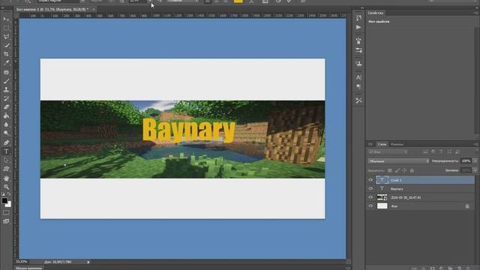This screenshot has height=270, width=480.
Task: Toggle lock position icon
Action: pyautogui.click(x=404, y=170)
